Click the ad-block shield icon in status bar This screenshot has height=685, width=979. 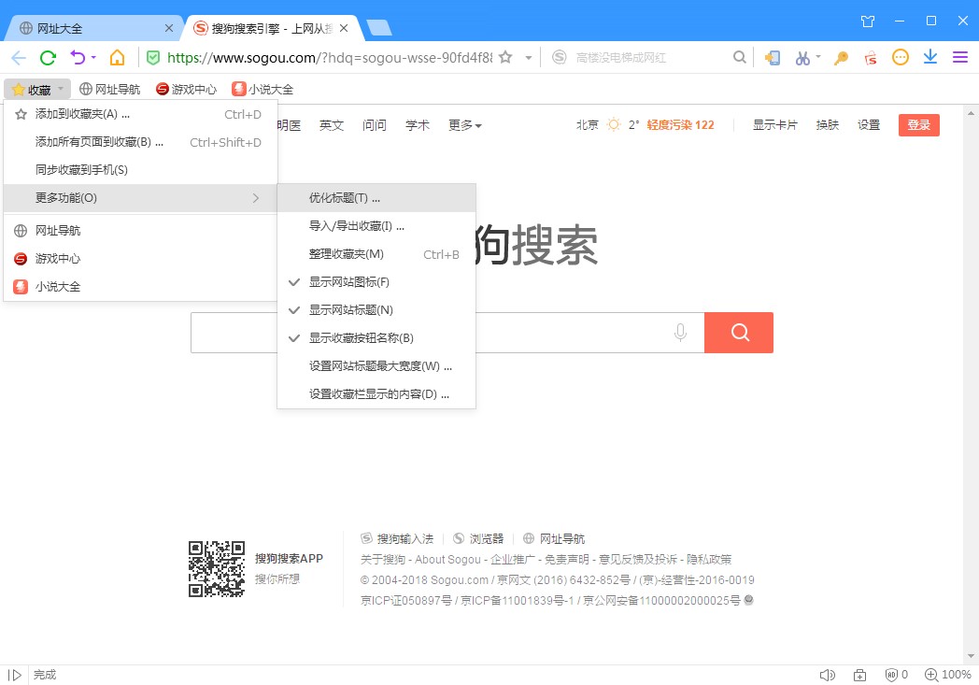(891, 675)
